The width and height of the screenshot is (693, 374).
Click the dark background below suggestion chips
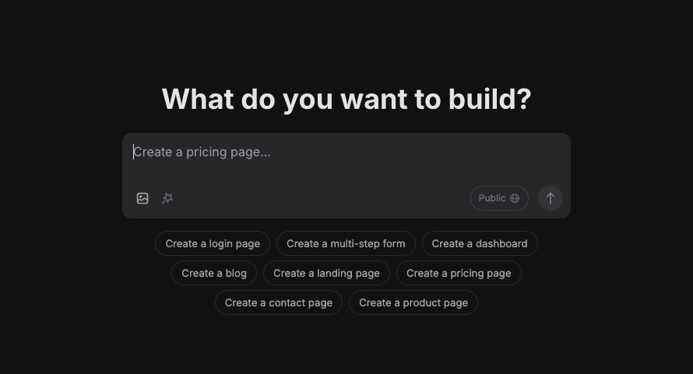coord(346,344)
